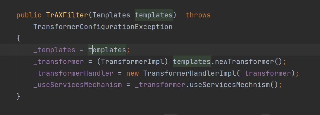Click the opening curly brace of the constructor
The image size is (320, 115).
click(19, 38)
